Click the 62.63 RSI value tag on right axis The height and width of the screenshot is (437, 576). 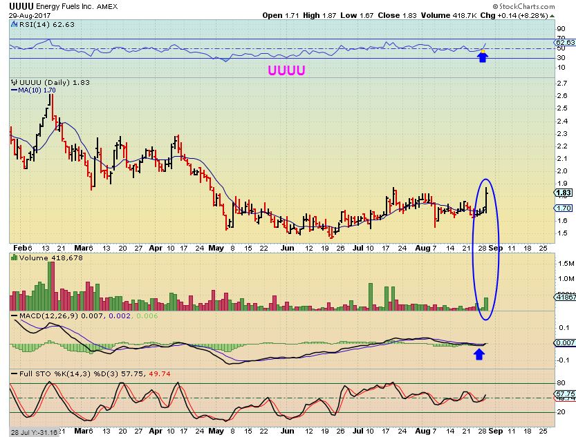566,43
